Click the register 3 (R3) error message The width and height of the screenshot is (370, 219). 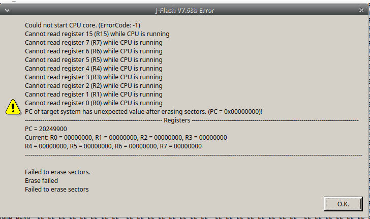(x=94, y=77)
